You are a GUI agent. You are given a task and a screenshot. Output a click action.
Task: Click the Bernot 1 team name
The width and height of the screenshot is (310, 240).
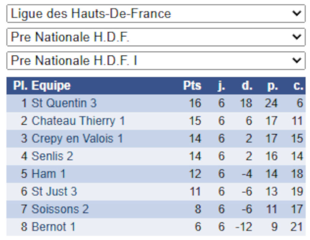[x=53, y=227]
